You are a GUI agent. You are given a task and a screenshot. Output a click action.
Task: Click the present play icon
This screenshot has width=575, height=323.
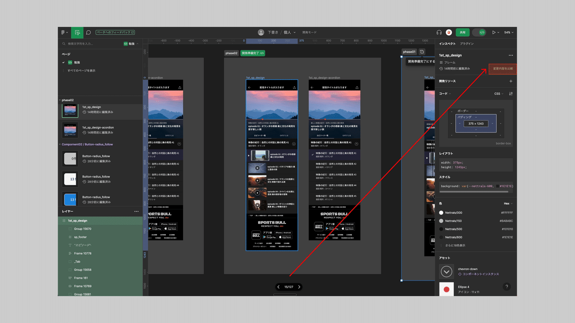click(x=494, y=33)
